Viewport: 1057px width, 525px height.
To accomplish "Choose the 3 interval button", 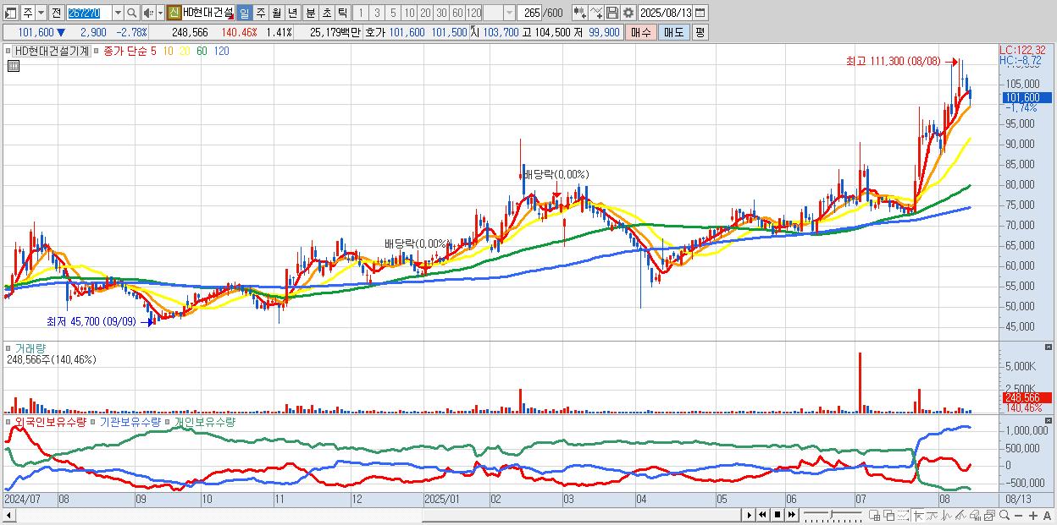I will point(377,13).
